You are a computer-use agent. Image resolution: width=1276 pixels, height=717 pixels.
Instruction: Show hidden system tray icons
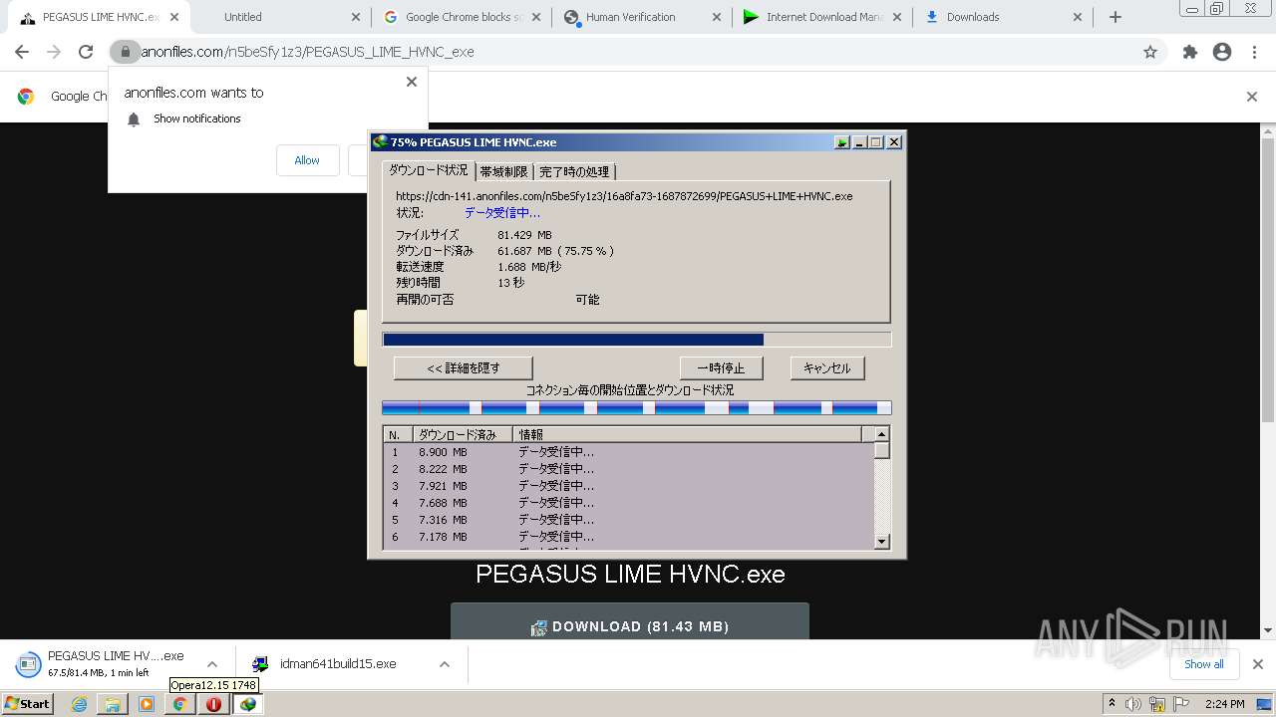[1112, 704]
